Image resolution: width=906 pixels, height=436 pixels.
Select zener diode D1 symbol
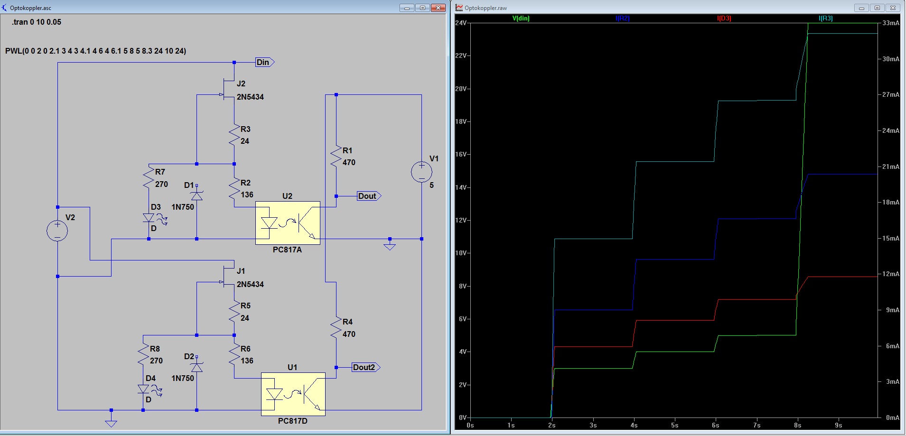(196, 195)
